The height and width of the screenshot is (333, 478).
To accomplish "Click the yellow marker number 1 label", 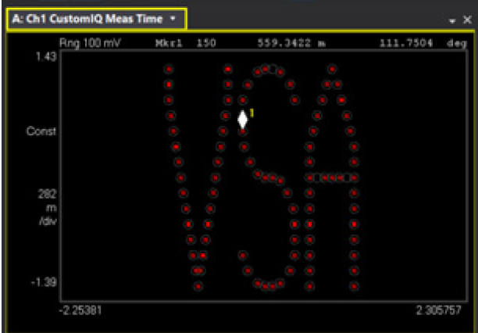I will (x=251, y=113).
